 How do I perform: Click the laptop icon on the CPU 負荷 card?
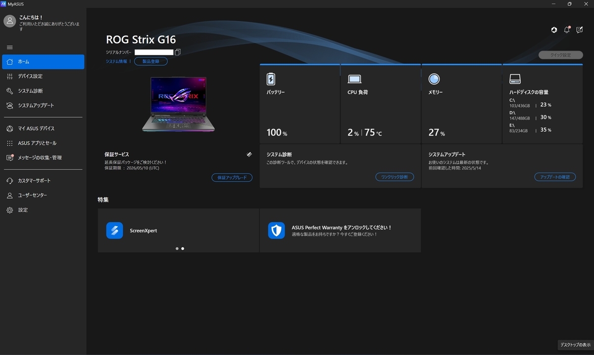tap(354, 79)
